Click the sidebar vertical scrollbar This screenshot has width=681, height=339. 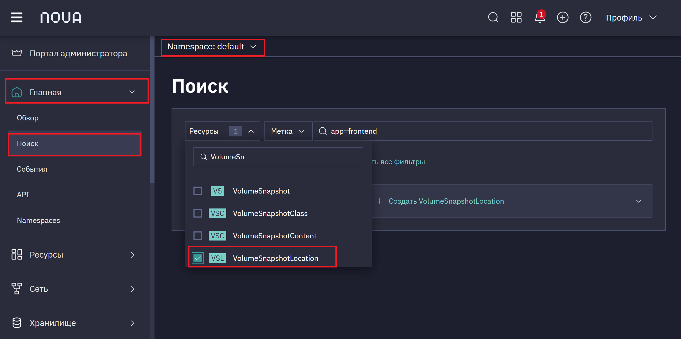[x=152, y=109]
